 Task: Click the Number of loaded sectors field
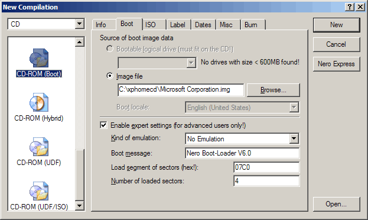(266, 181)
